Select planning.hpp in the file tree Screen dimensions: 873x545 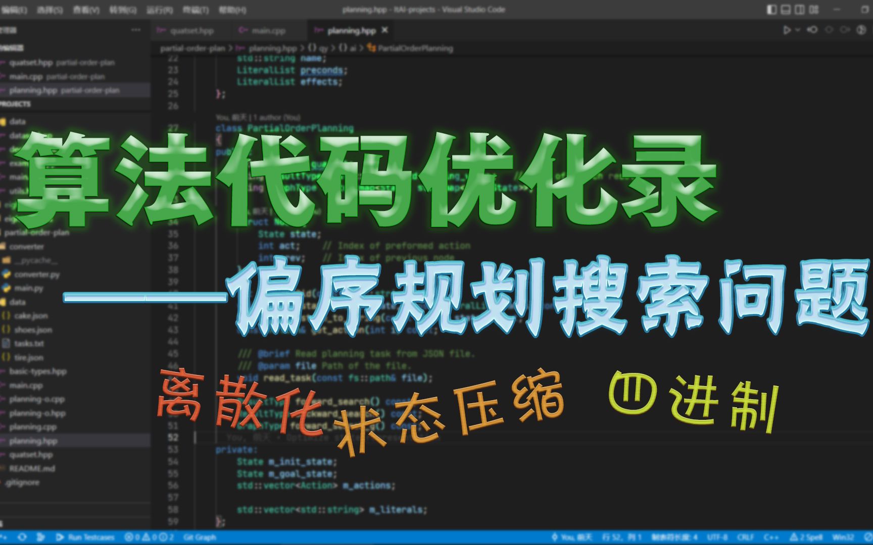(76, 441)
